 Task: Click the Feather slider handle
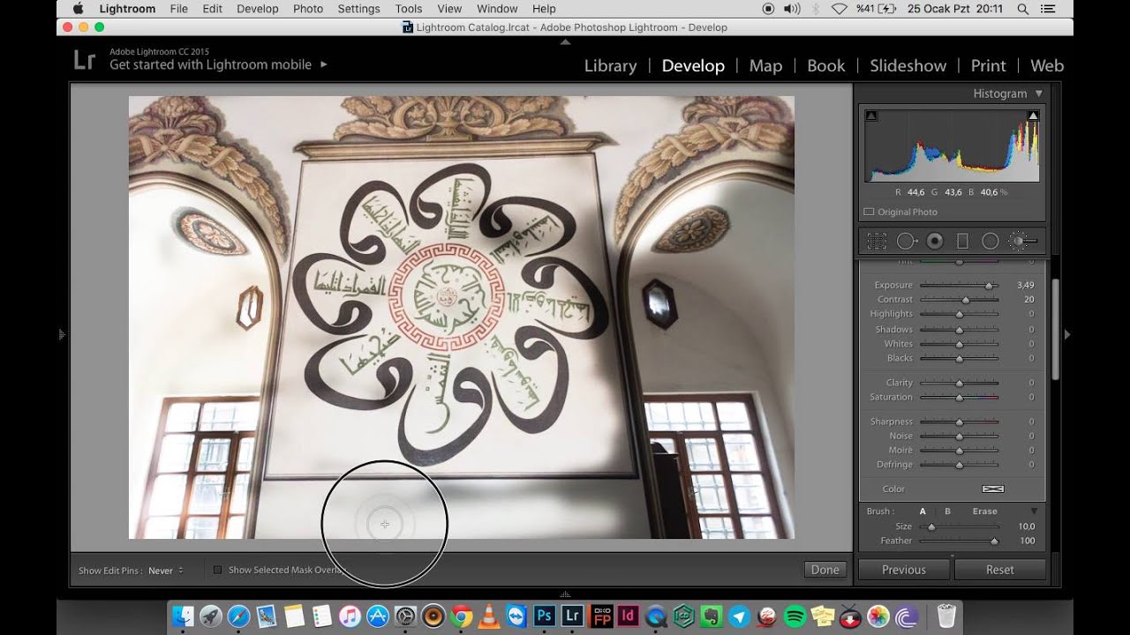click(995, 542)
